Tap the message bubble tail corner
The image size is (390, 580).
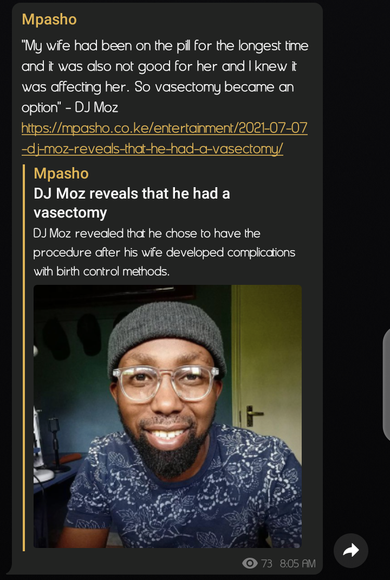[x=9, y=569]
